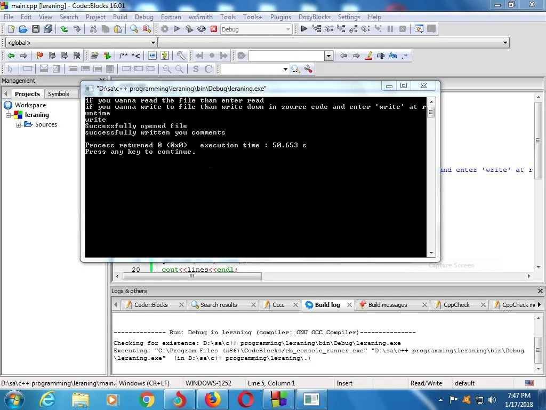Save the current file
Image resolution: width=546 pixels, height=410 pixels.
(x=36, y=29)
